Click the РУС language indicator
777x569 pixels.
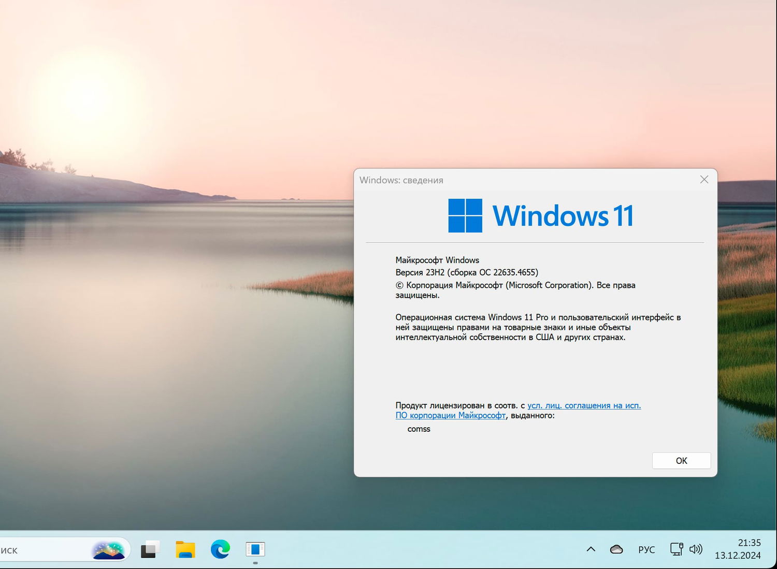(646, 549)
